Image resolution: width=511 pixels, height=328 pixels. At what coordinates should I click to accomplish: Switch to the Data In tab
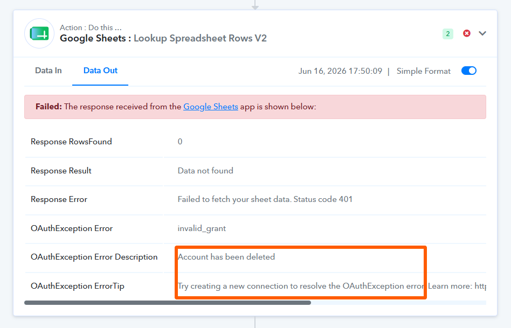click(x=48, y=71)
